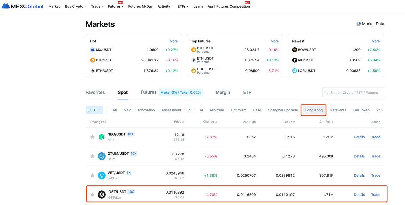Screen dimensions: 405x205
Task: Click ETH USDT Perpetual ethereum icon
Action: click(x=194, y=60)
